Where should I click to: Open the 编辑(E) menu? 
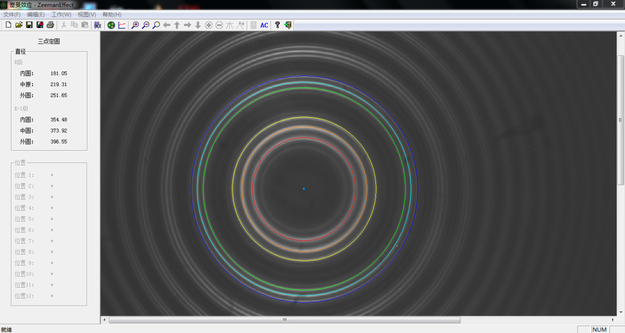[x=35, y=15]
